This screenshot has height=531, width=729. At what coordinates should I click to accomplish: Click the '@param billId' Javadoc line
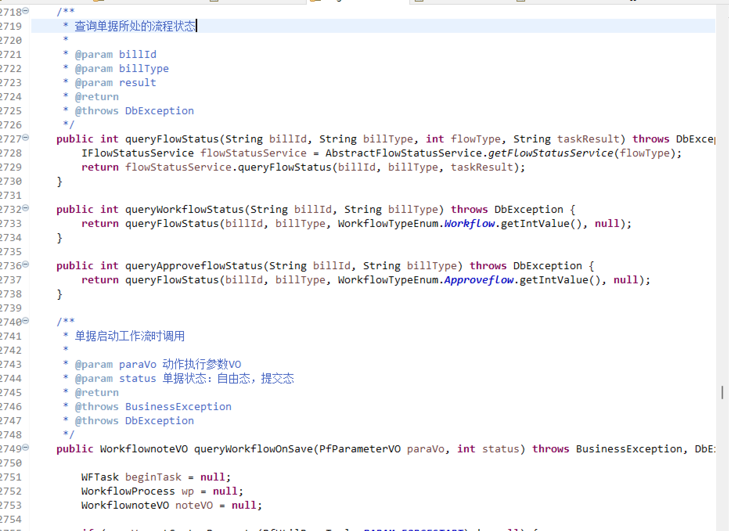[115, 54]
